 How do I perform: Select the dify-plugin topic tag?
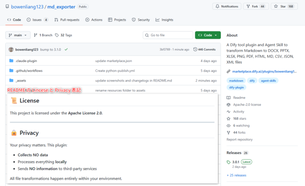tap(236, 87)
